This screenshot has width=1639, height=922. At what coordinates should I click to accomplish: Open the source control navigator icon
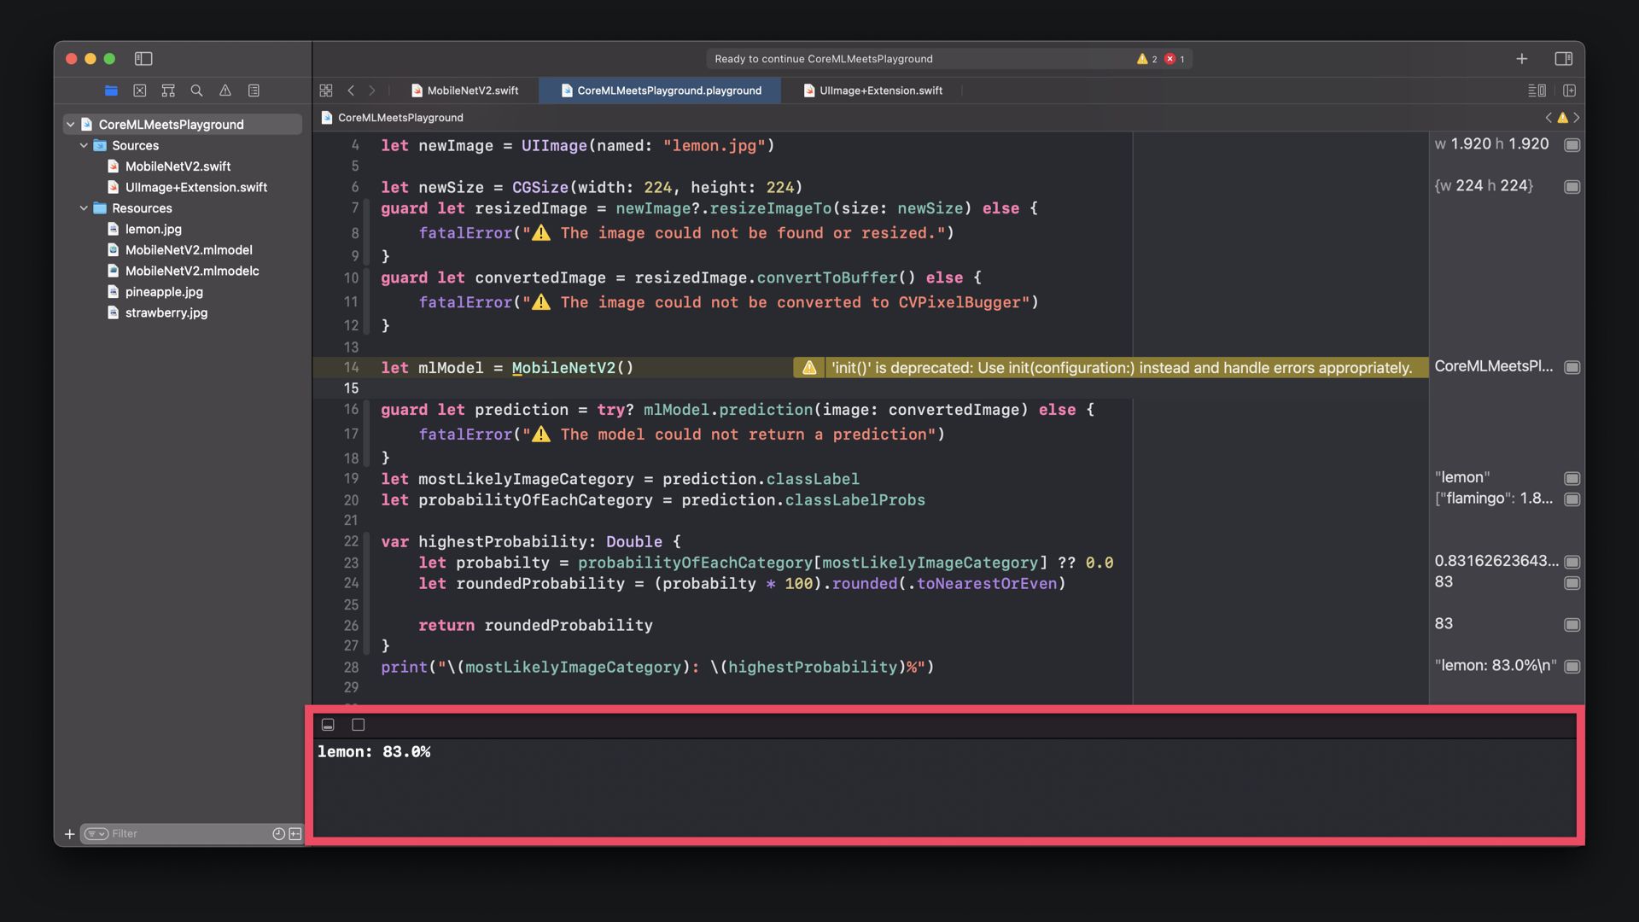(140, 90)
